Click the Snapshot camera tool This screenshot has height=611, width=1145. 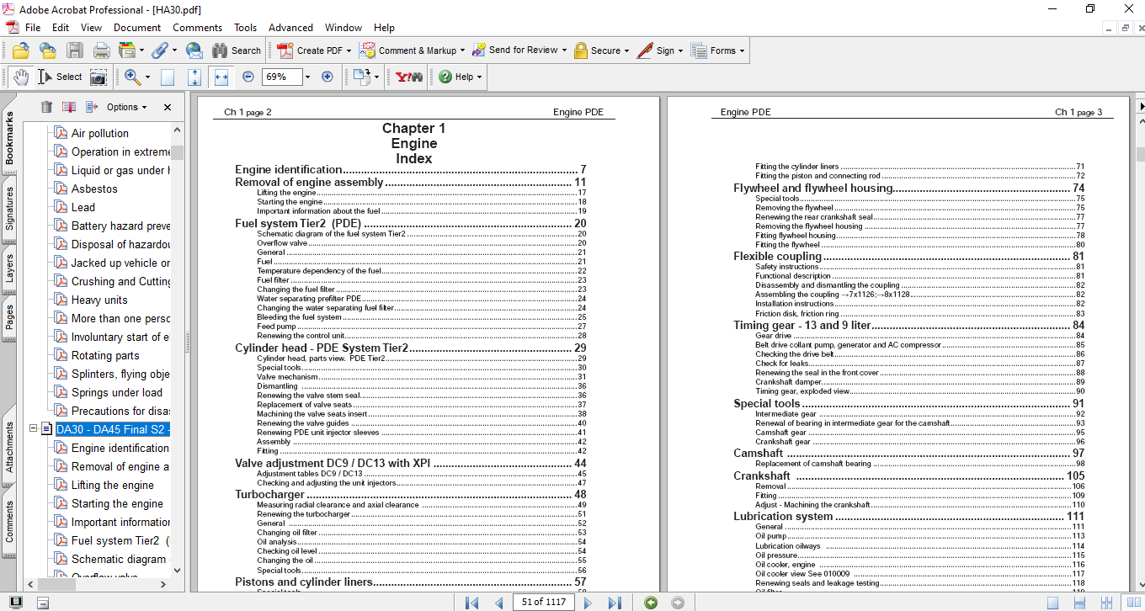click(99, 77)
